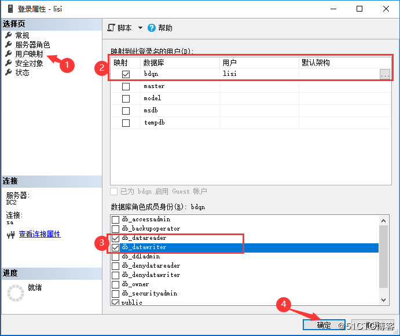The width and height of the screenshot is (400, 336).
Task: Click the 脚本 script icon in toolbar
Action: (x=111, y=28)
